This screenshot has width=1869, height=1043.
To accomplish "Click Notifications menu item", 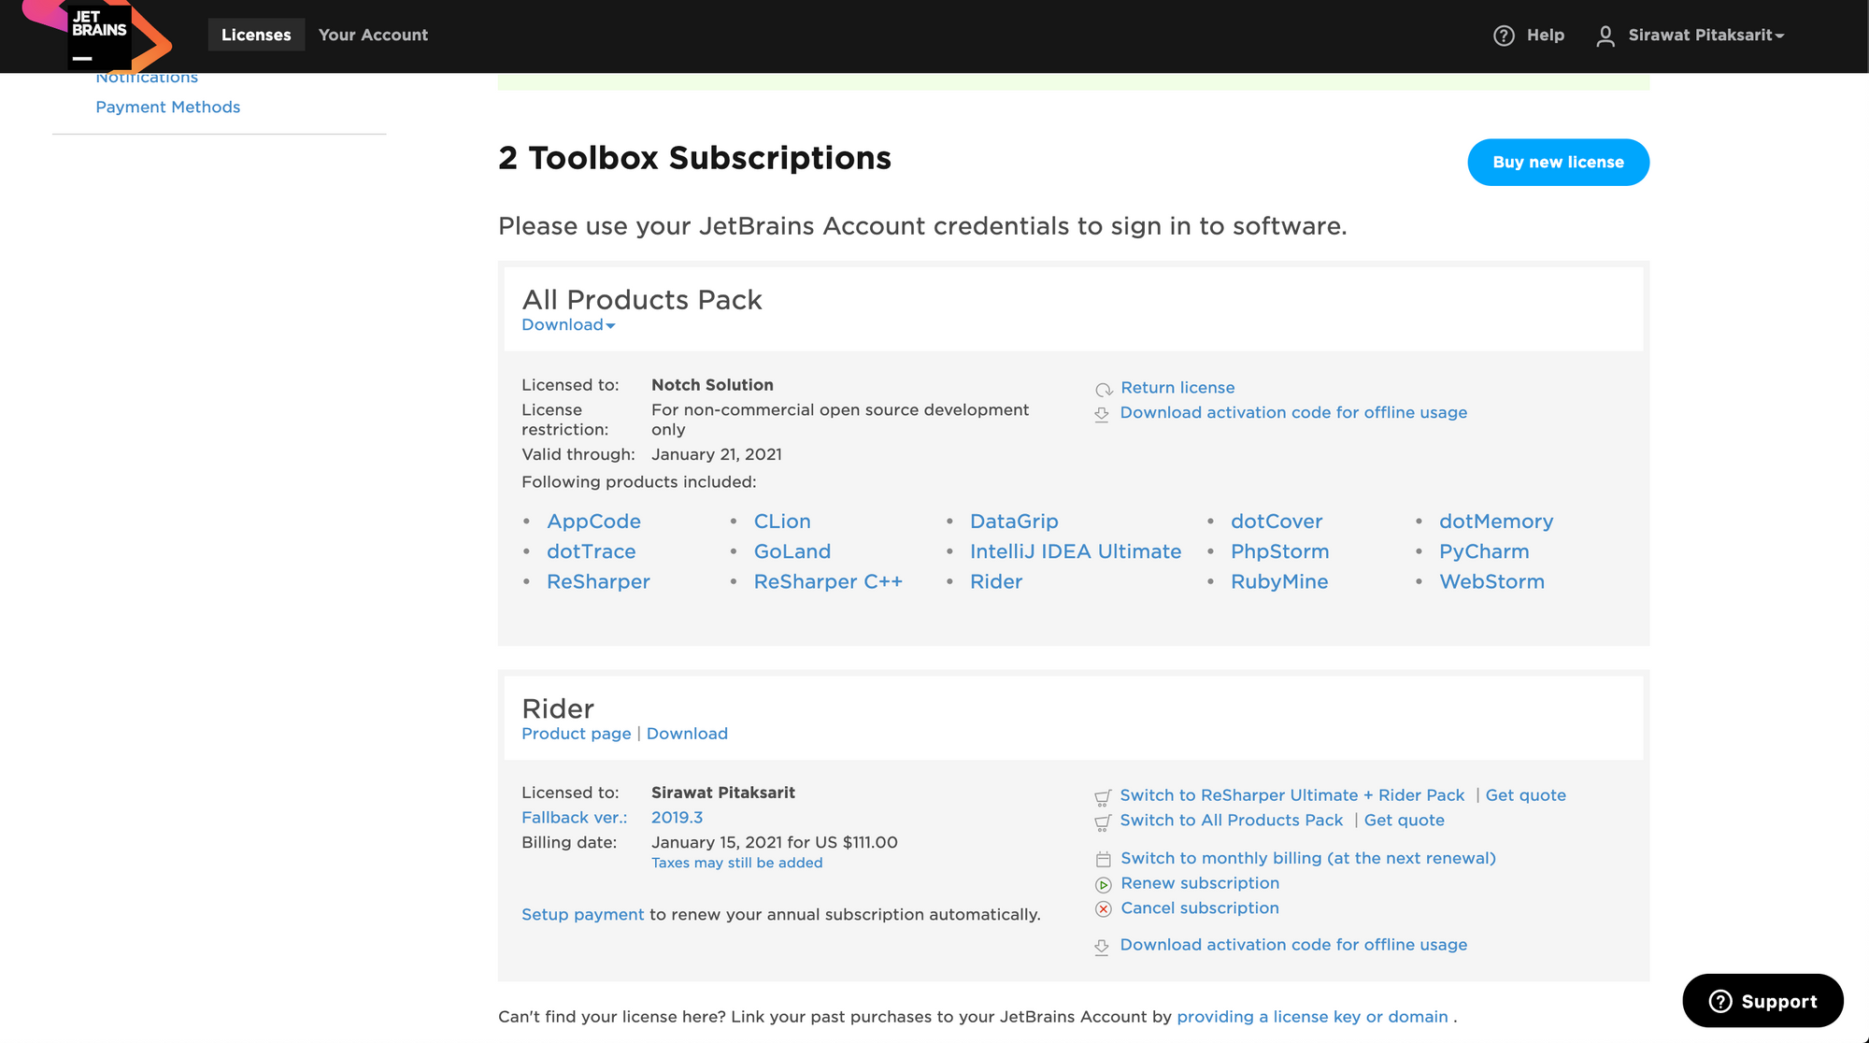I will pos(147,77).
